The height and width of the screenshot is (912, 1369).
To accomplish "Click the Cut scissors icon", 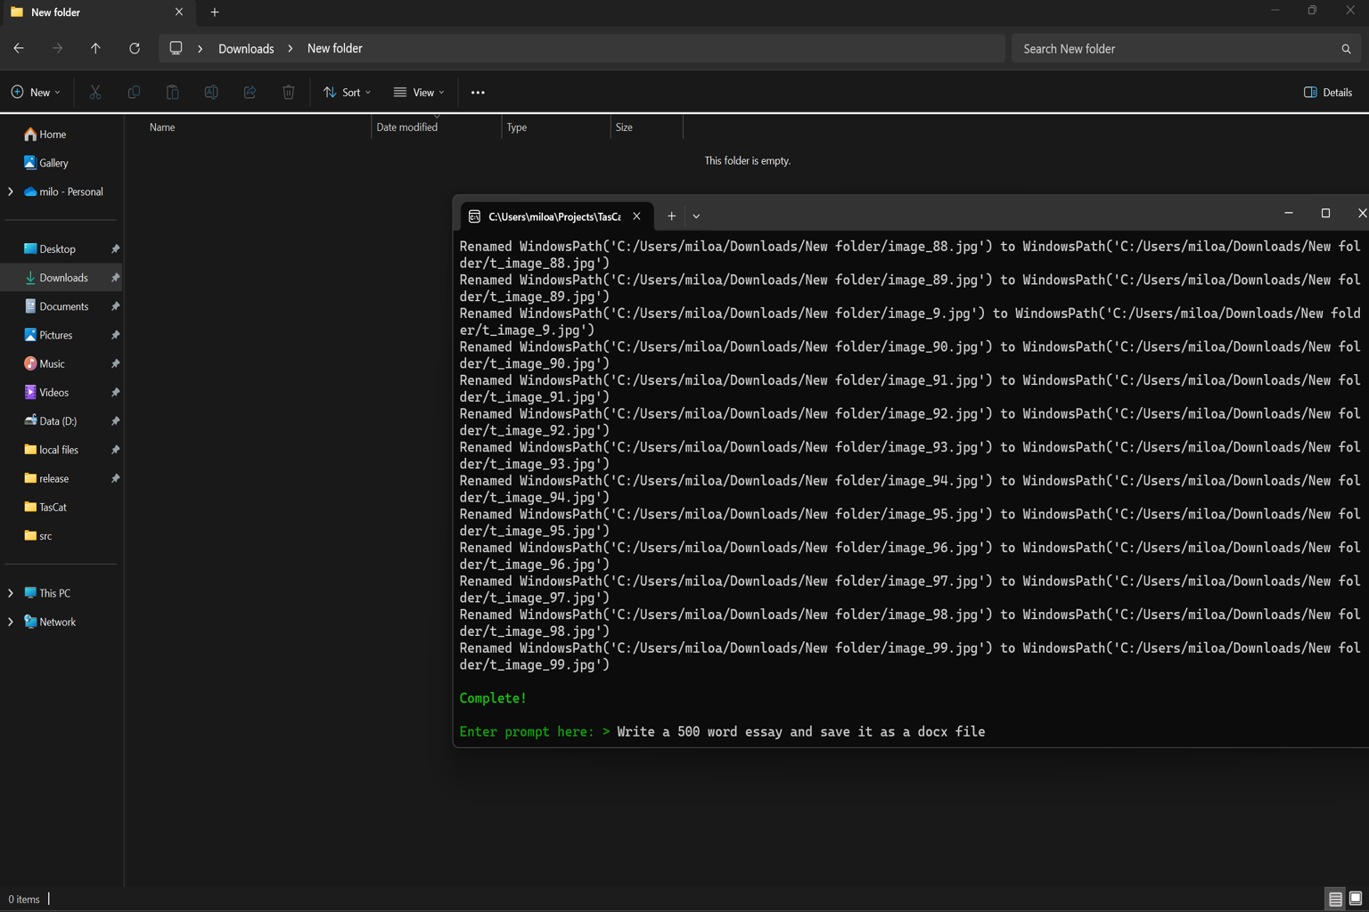I will tap(95, 92).
